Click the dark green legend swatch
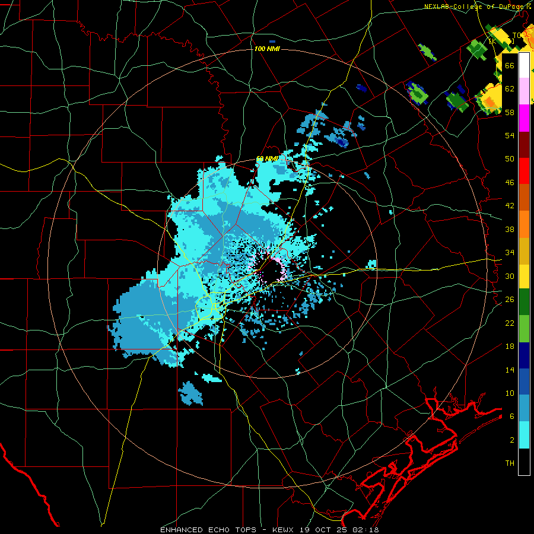Screen dimensions: 534x534 click(x=524, y=302)
